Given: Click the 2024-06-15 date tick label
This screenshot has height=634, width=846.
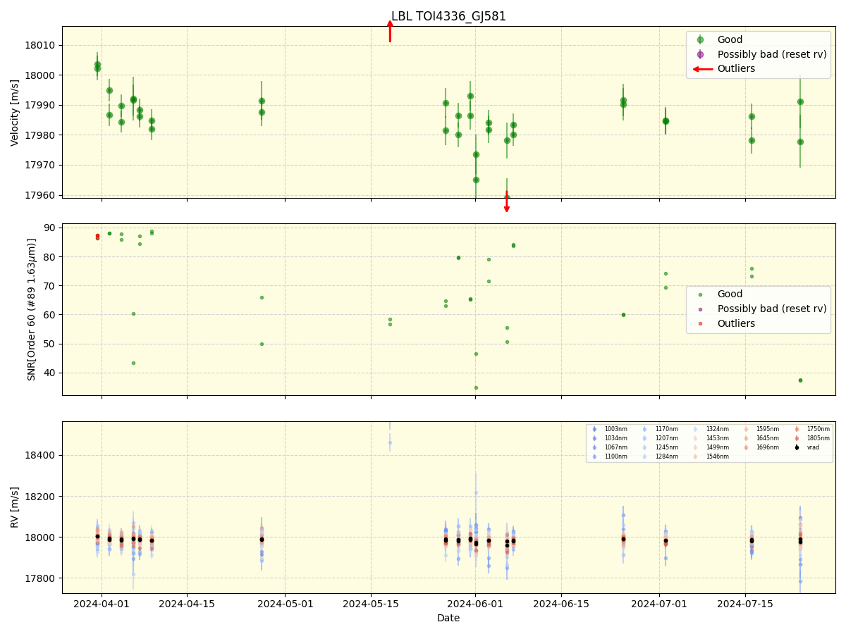Looking at the screenshot, I should point(561,604).
